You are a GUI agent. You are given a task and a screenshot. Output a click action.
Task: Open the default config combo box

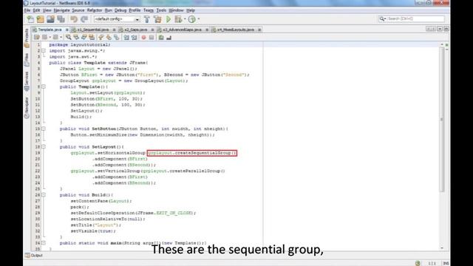(x=117, y=19)
